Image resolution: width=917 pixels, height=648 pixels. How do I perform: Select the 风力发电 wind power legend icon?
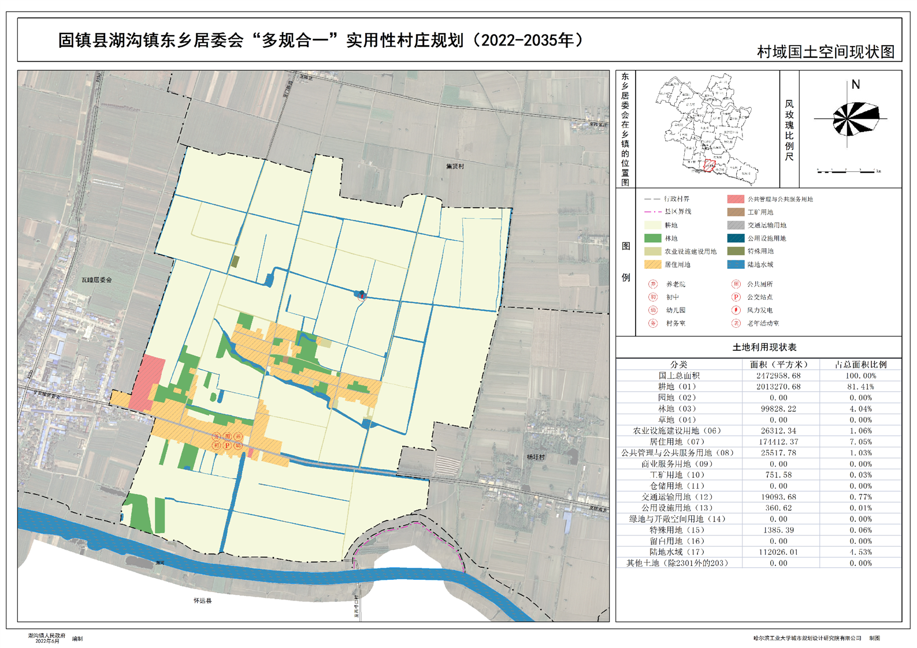coord(736,310)
